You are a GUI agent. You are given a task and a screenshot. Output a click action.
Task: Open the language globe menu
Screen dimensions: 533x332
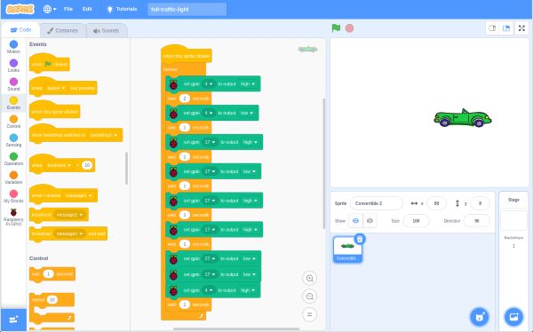pos(49,9)
